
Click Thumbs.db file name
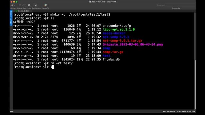[x=111, y=59]
